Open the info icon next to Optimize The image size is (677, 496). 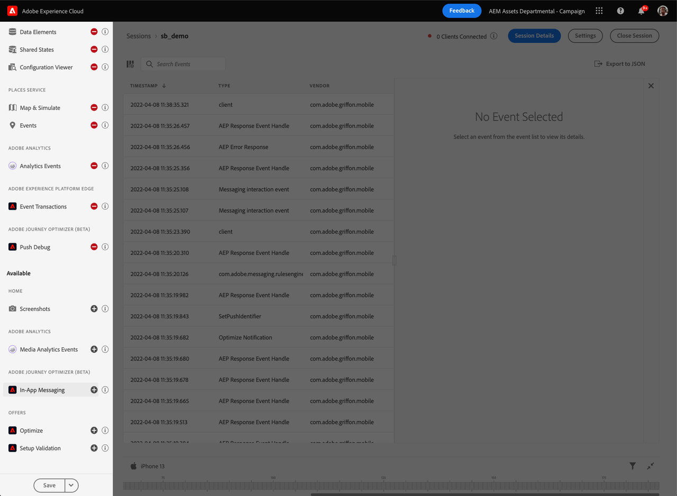pyautogui.click(x=105, y=430)
